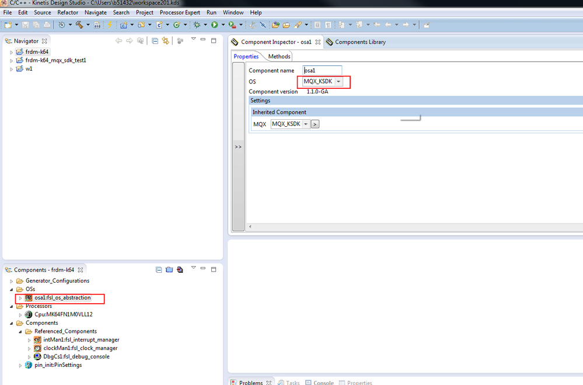Select the Processors folder in tree

(39, 306)
